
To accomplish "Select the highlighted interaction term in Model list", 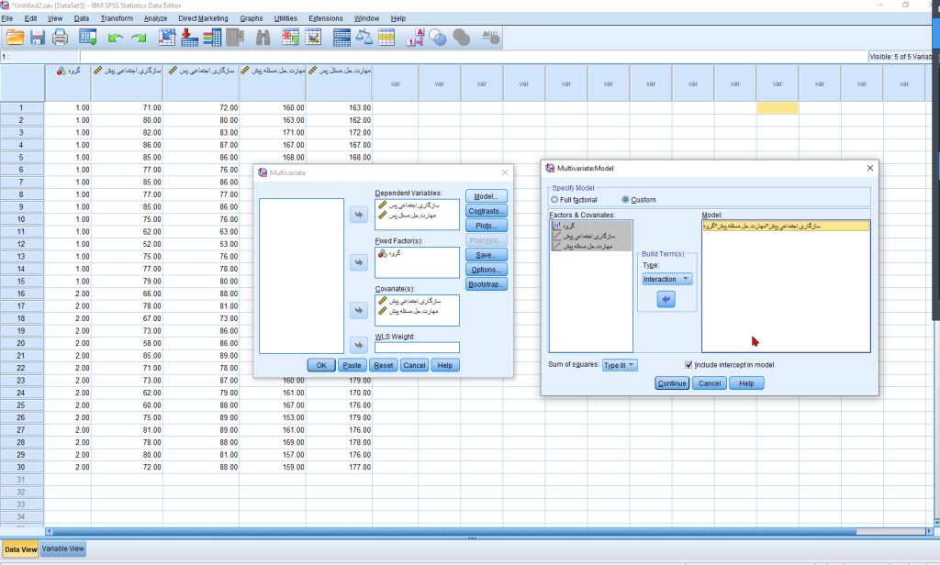I will tap(786, 227).
